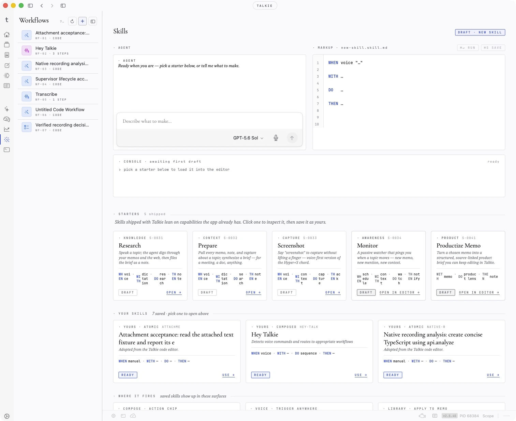Open the terminal icon in the sidebar
Viewport: 516px width, 421px height.
tap(6, 150)
